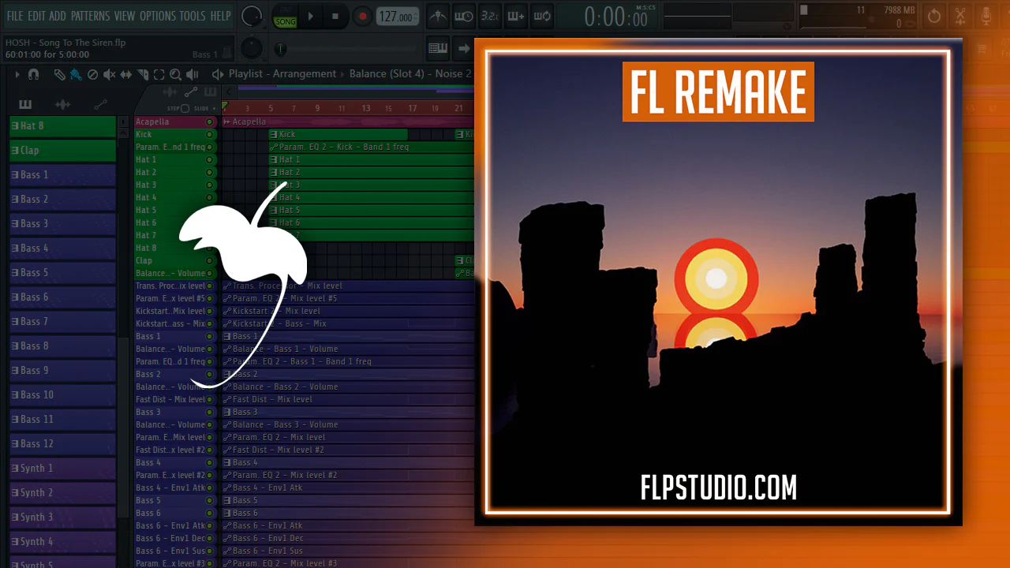Open the VIEW menu
This screenshot has height=568, width=1010.
[125, 16]
